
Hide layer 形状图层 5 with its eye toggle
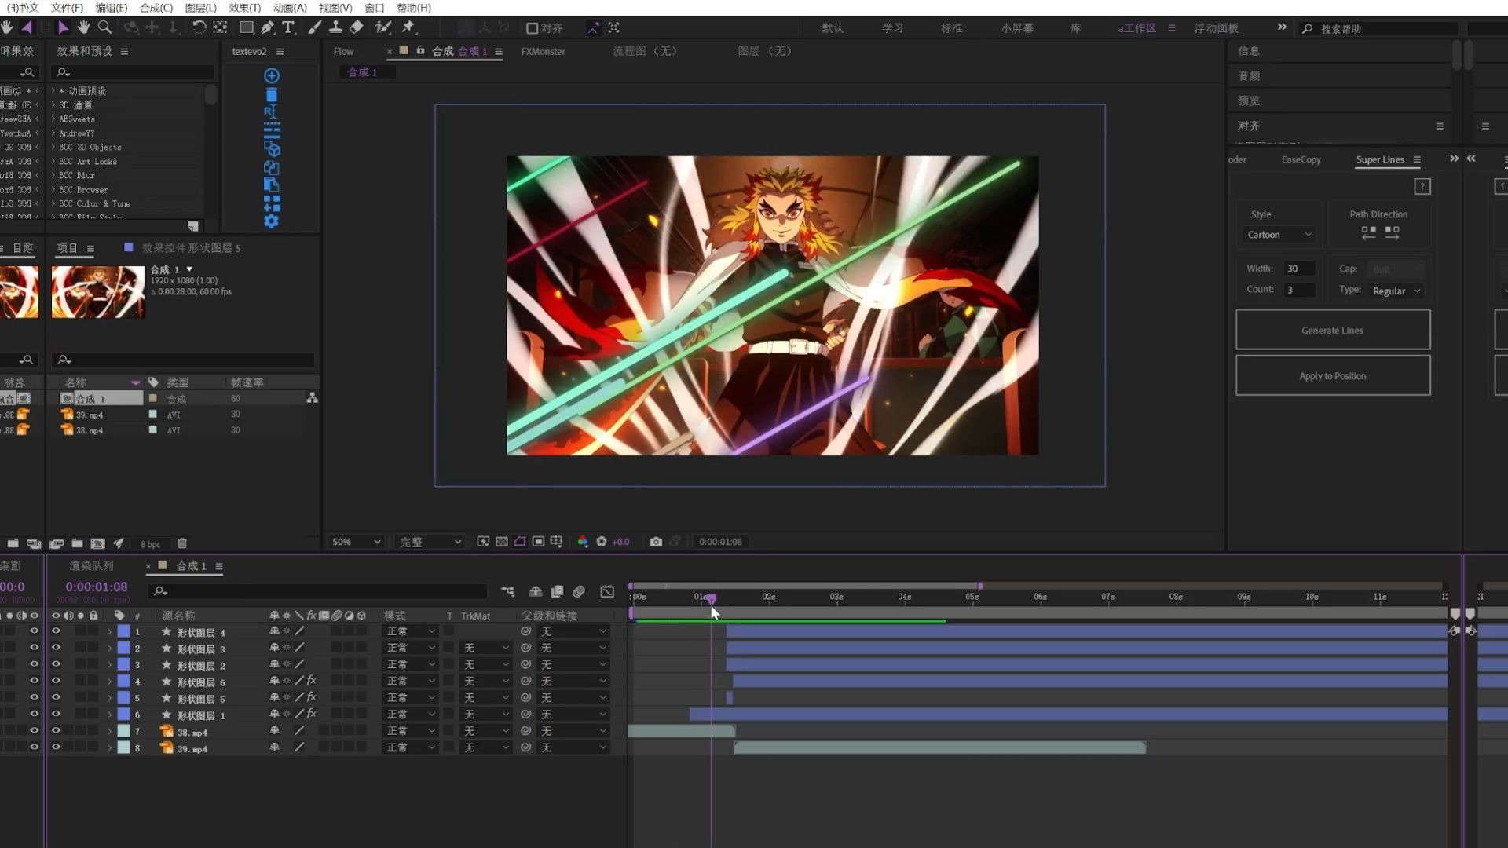click(56, 697)
